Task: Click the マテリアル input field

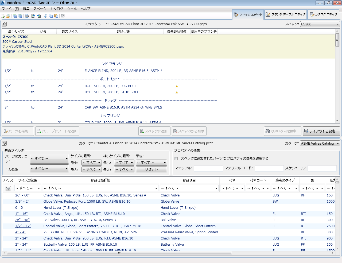Action: 208,168
